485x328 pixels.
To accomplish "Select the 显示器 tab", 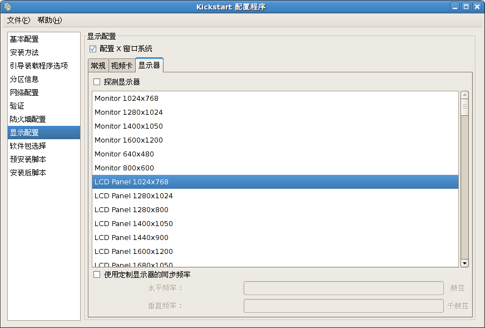I will pyautogui.click(x=149, y=65).
